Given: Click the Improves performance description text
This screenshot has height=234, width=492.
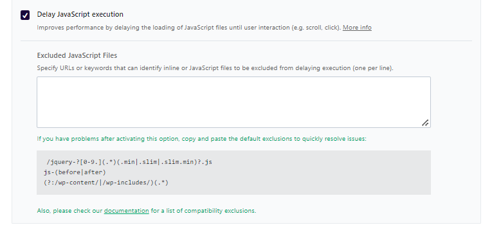Looking at the screenshot, I should point(189,28).
